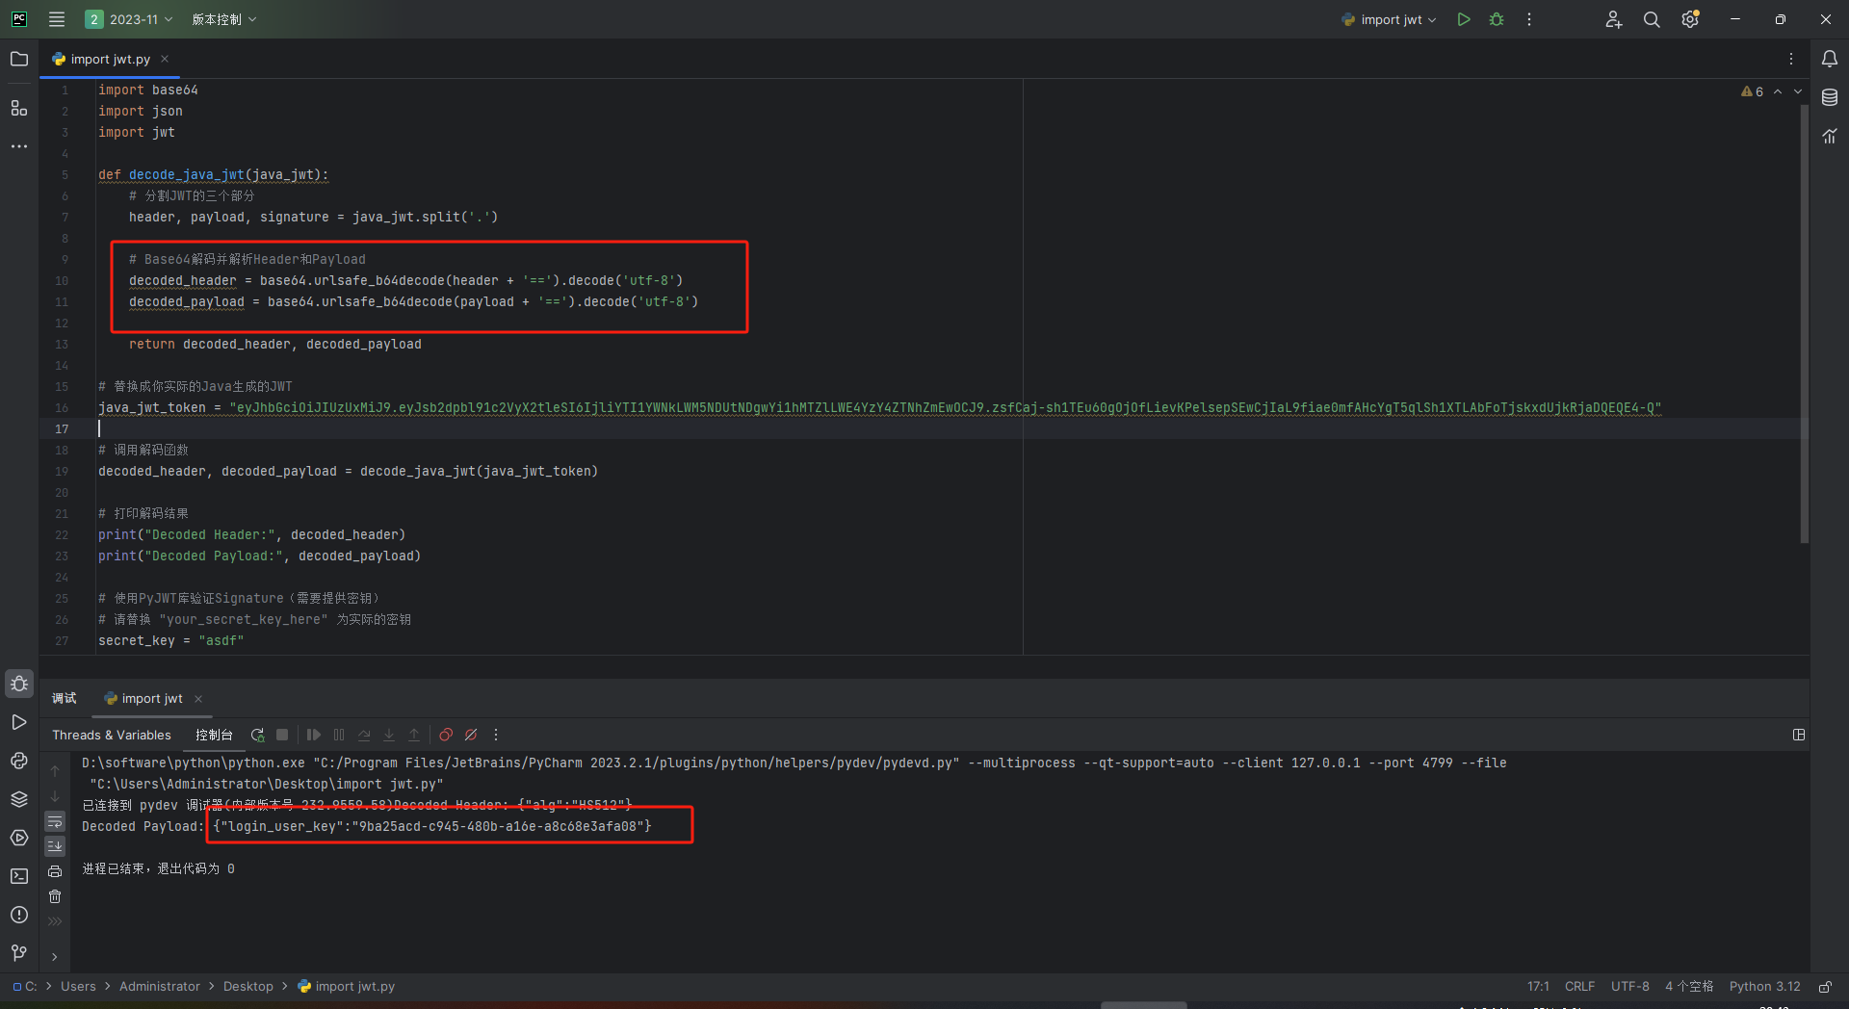The width and height of the screenshot is (1849, 1009).
Task: Open the Terminal tool window
Action: [x=18, y=876]
